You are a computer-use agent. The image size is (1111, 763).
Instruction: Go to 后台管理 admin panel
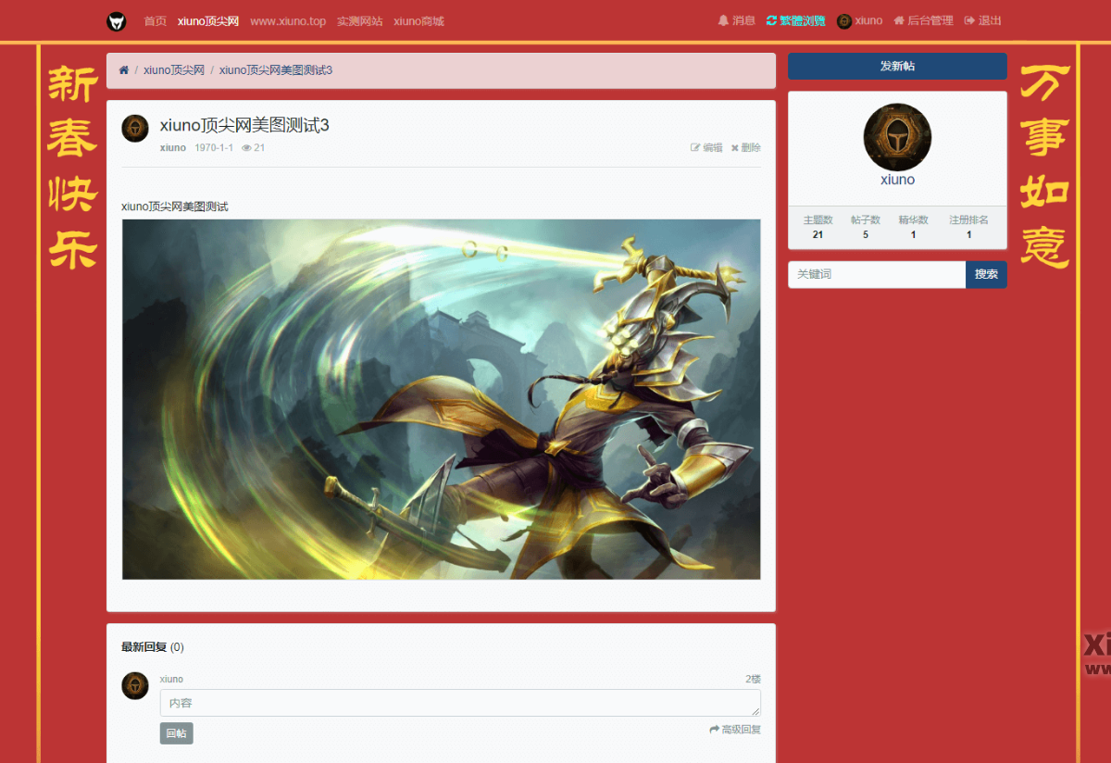coord(923,20)
